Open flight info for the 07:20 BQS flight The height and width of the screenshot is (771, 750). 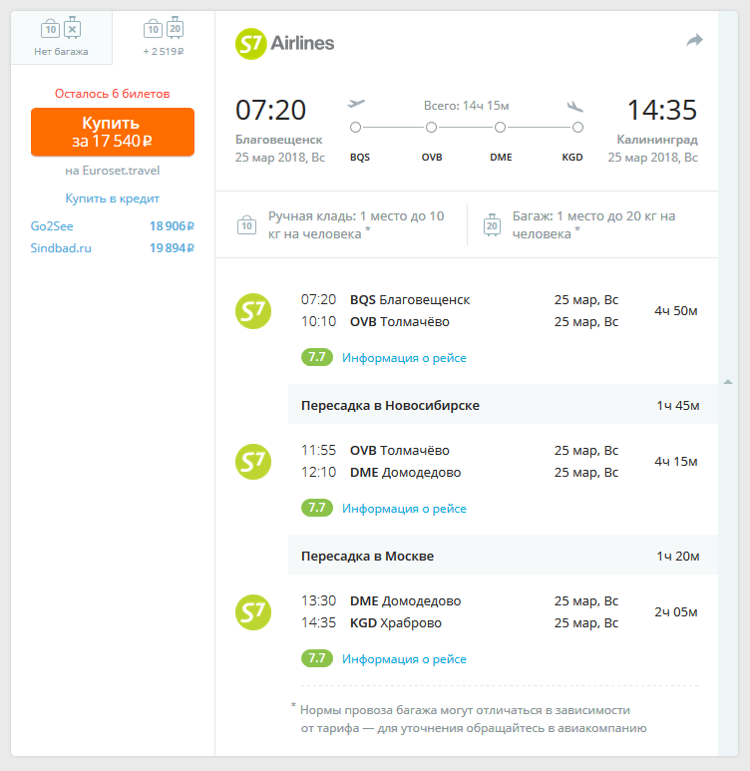pos(404,358)
